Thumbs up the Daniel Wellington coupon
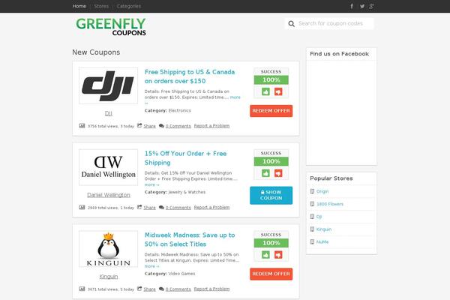 click(x=265, y=173)
